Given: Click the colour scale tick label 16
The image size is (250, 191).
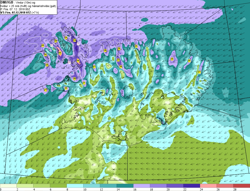Looking at the screenshot, I should point(135,189).
